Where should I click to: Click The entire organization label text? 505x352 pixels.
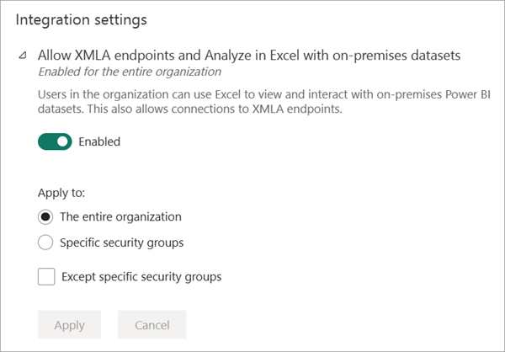[120, 217]
